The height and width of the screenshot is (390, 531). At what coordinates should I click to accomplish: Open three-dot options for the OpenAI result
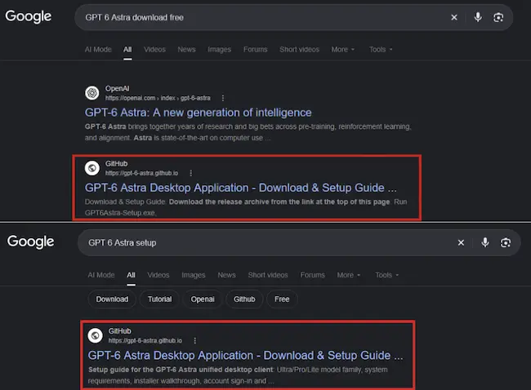point(222,98)
